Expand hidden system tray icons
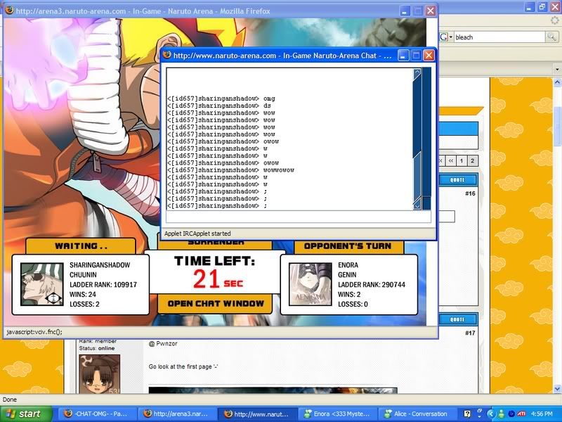 pos(490,414)
